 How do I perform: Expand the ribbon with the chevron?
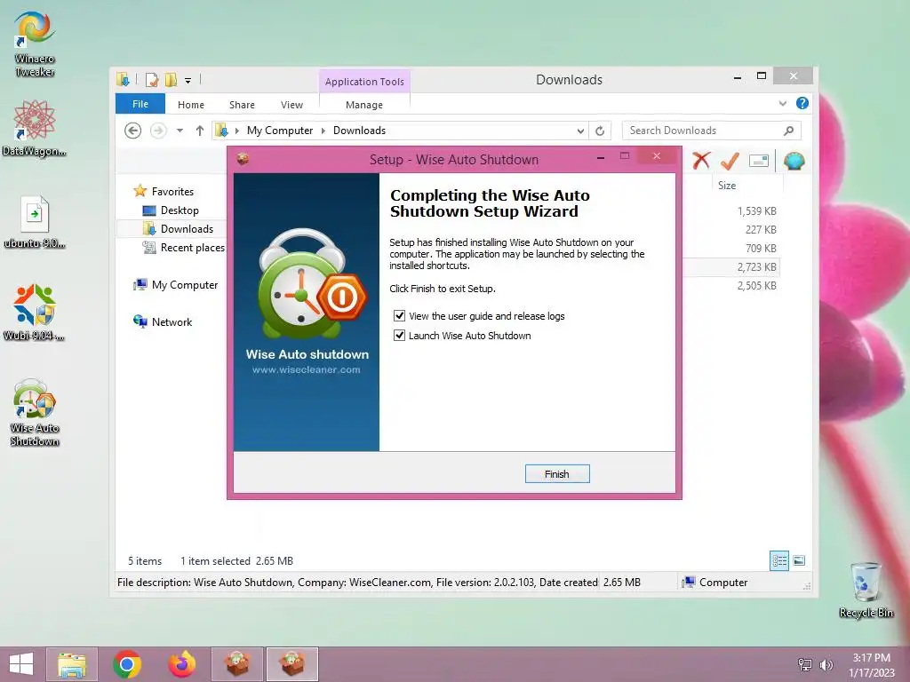(782, 103)
